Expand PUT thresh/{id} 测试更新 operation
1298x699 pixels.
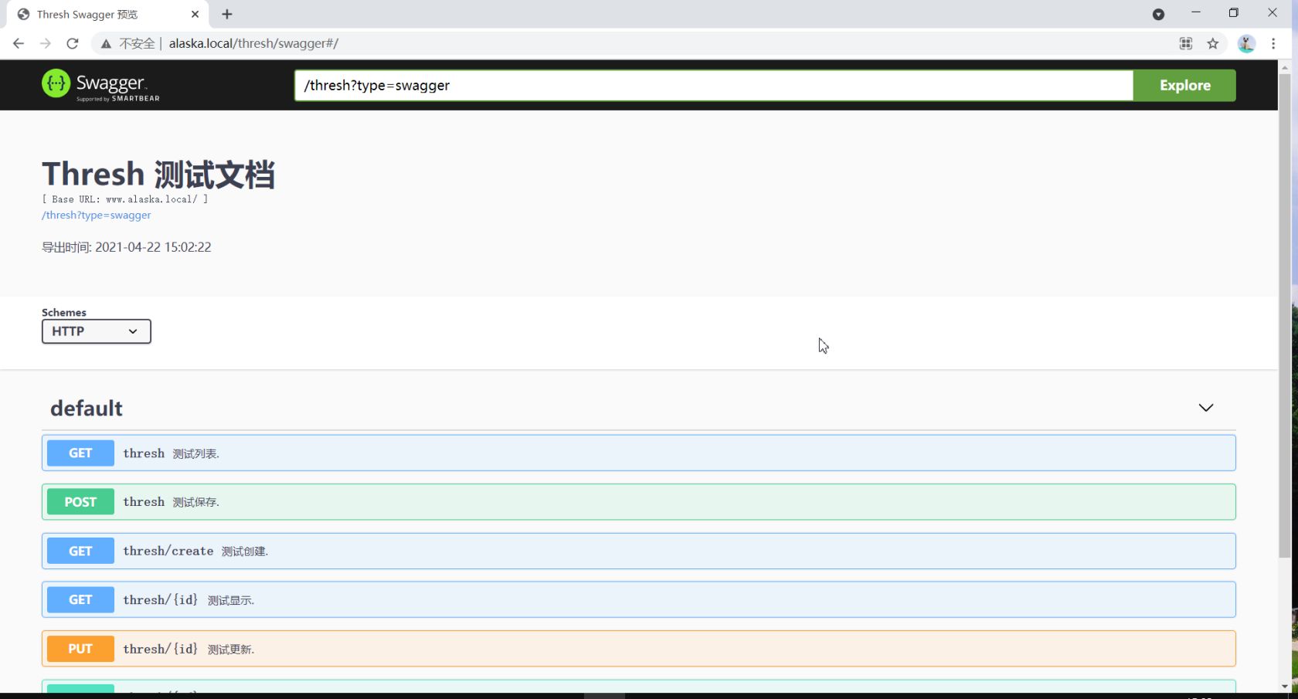click(639, 649)
